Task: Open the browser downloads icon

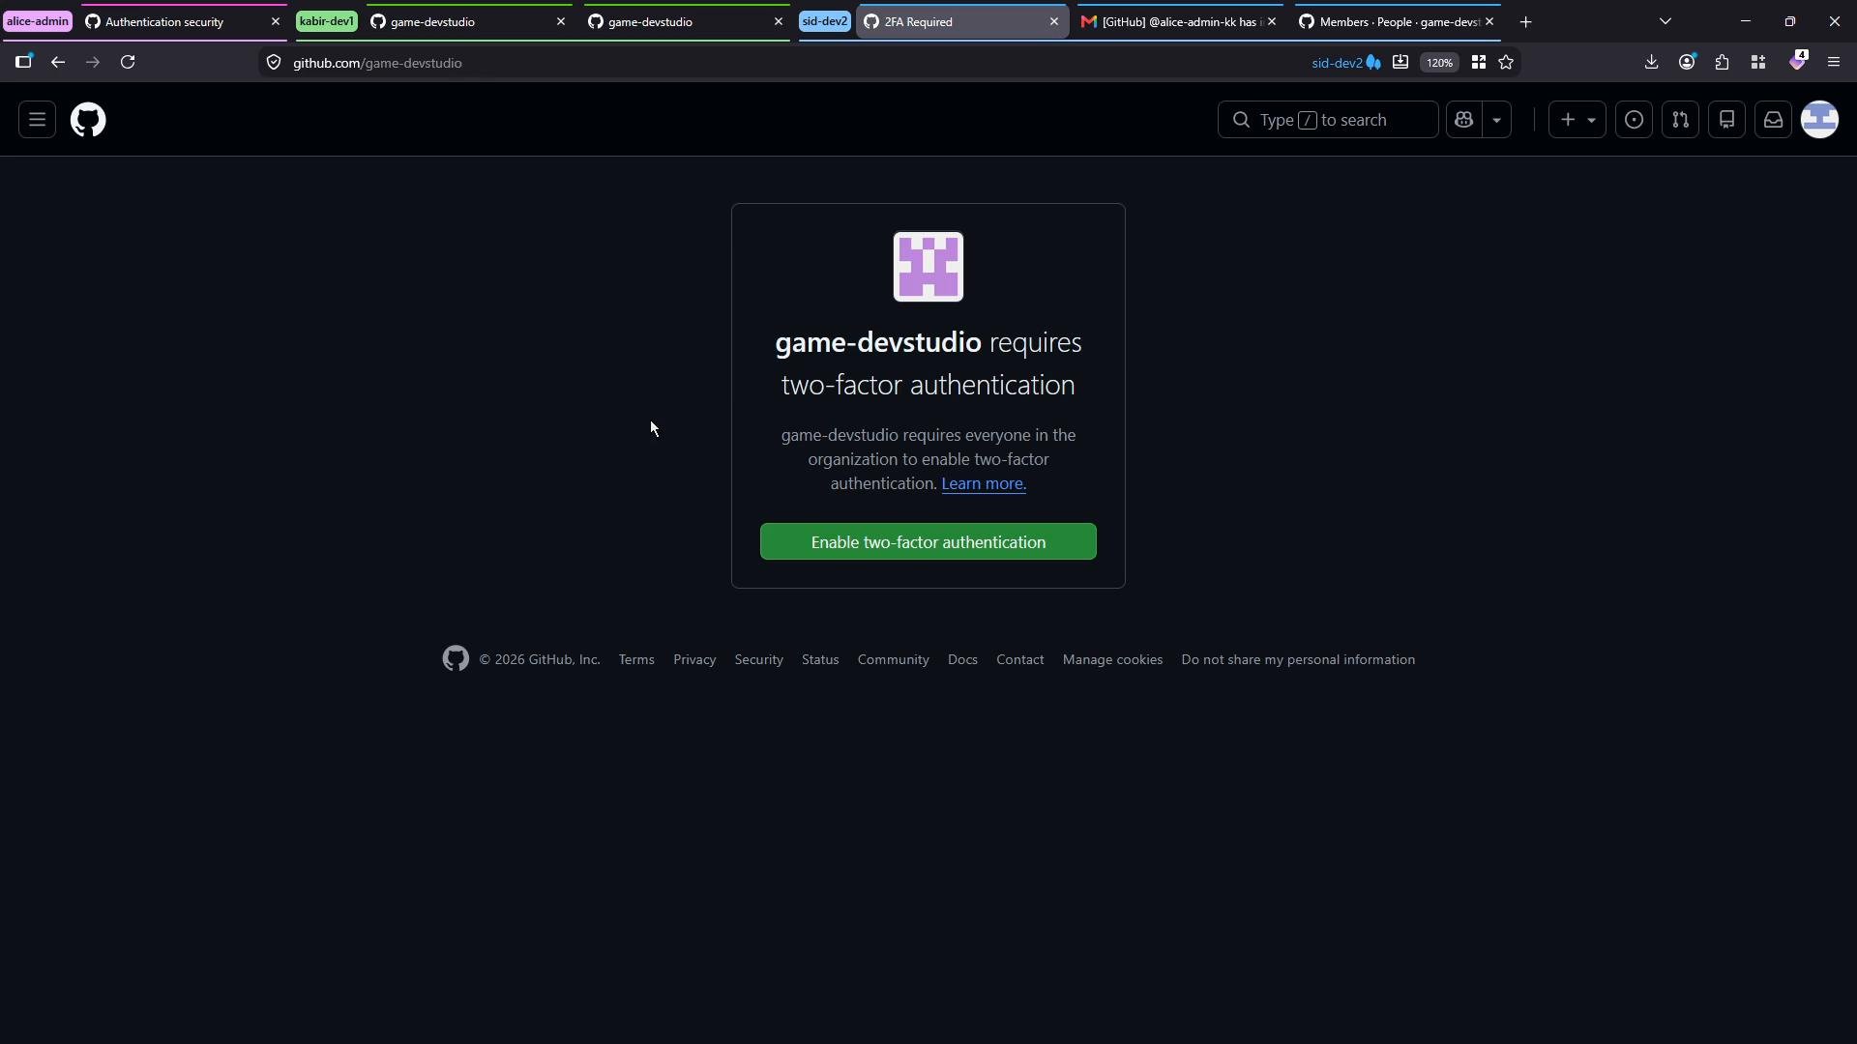Action: pos(1652,62)
